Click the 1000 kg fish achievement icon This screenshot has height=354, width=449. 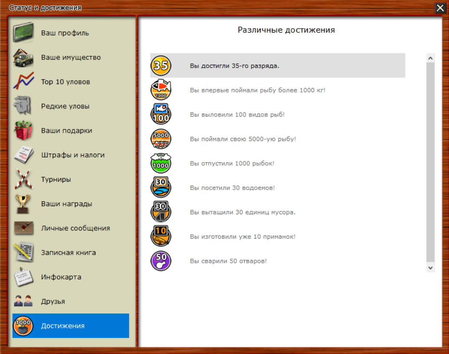(161, 90)
